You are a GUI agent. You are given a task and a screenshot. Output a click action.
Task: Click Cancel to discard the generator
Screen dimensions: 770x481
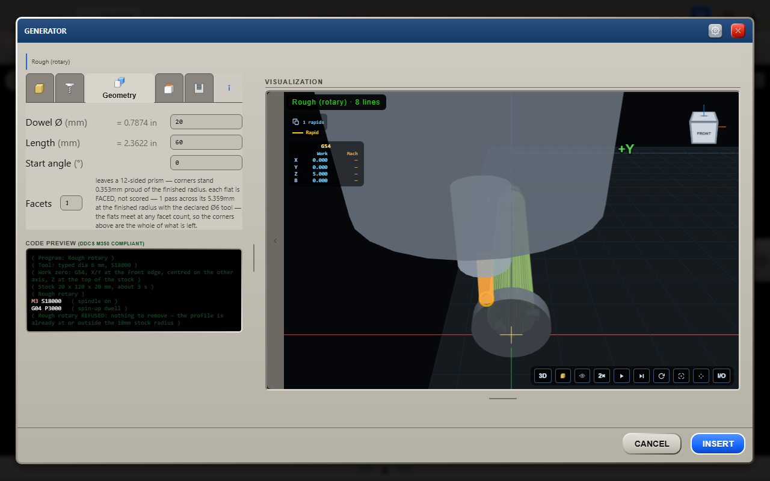pyautogui.click(x=651, y=444)
